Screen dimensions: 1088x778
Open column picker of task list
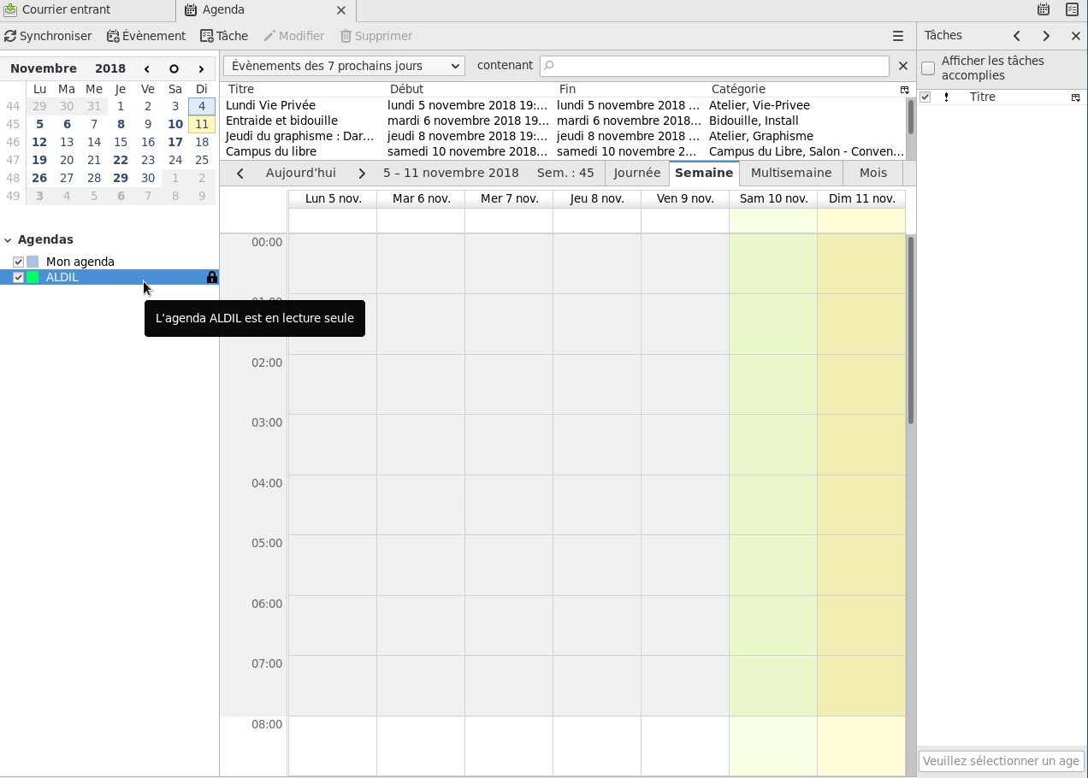pos(1076,97)
